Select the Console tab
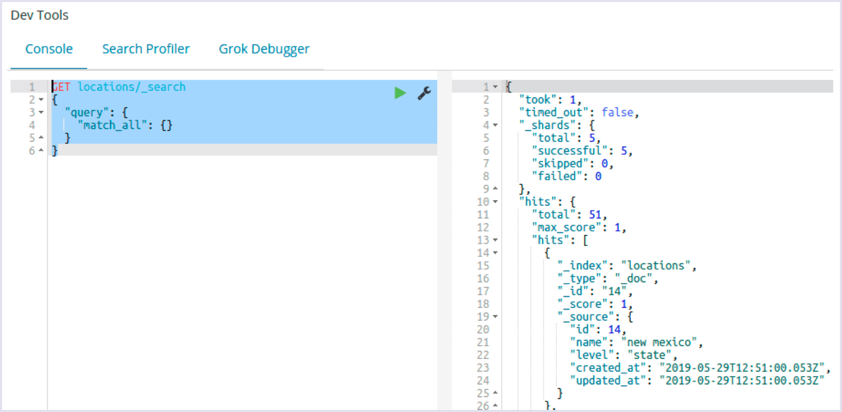Image resolution: width=842 pixels, height=412 pixels. pos(49,49)
